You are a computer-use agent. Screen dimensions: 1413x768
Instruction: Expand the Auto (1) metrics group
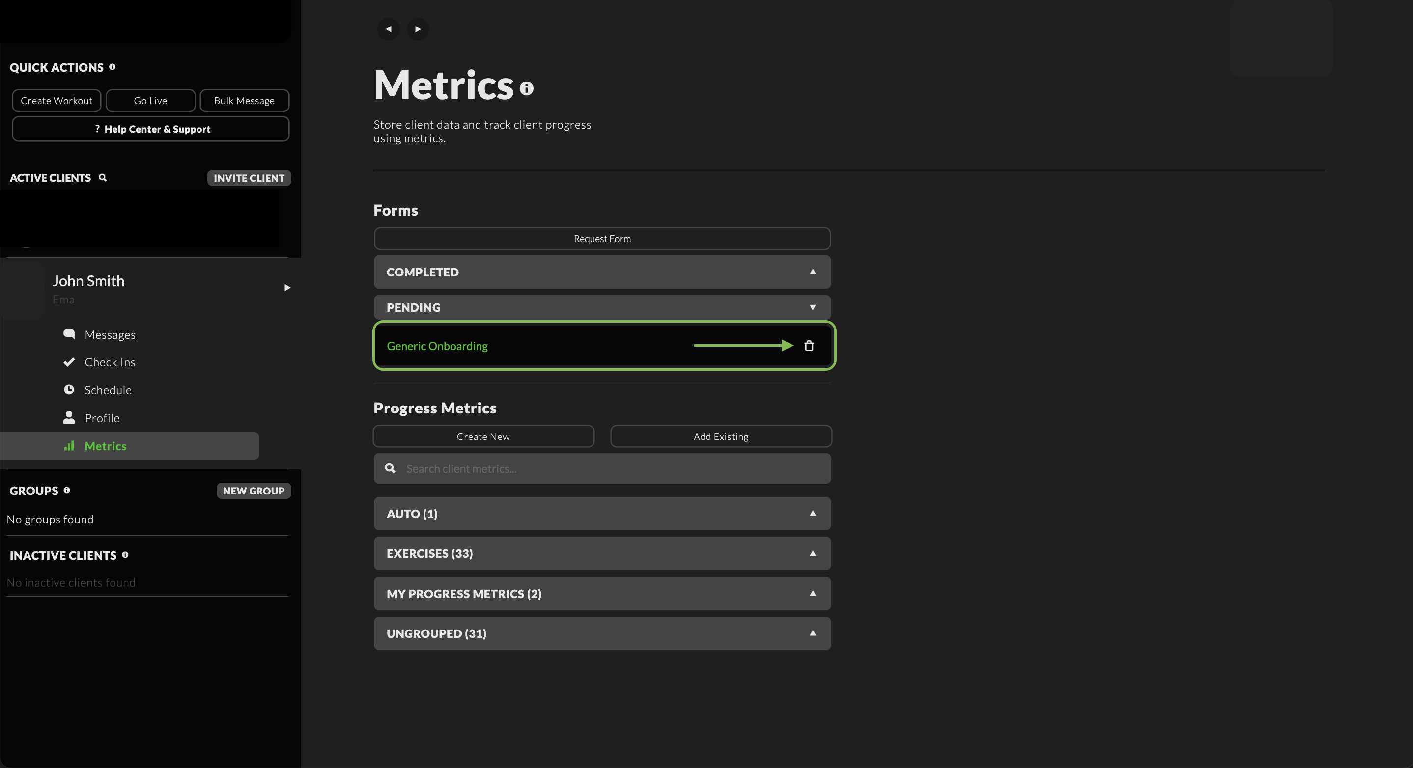(812, 514)
